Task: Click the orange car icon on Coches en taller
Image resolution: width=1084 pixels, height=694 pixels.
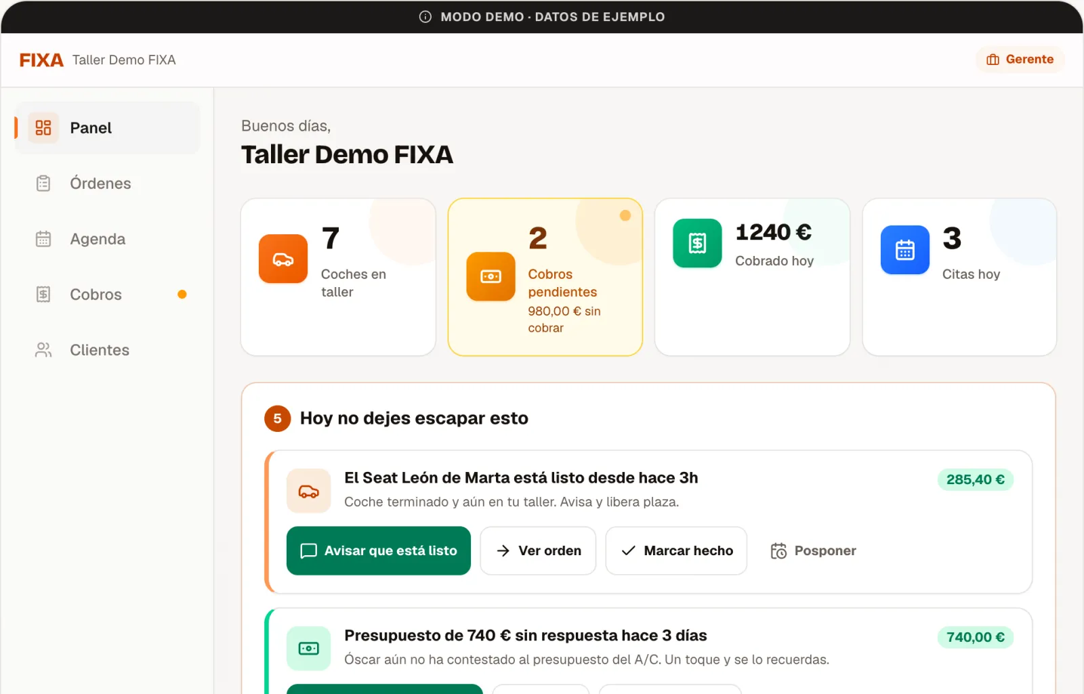Action: click(283, 259)
